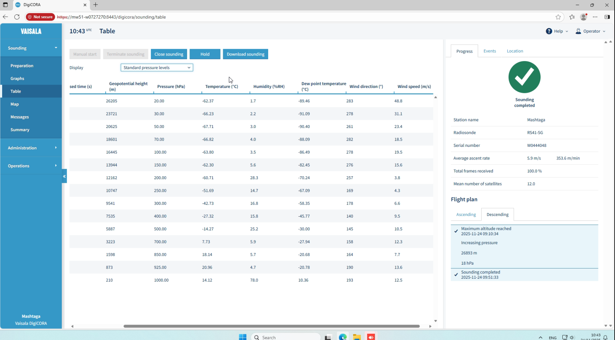Image resolution: width=615 pixels, height=340 pixels.
Task: Add this page to browser favorites
Action: pyautogui.click(x=558, y=17)
